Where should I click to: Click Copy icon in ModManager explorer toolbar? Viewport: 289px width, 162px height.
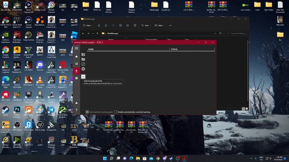[x=106, y=26]
